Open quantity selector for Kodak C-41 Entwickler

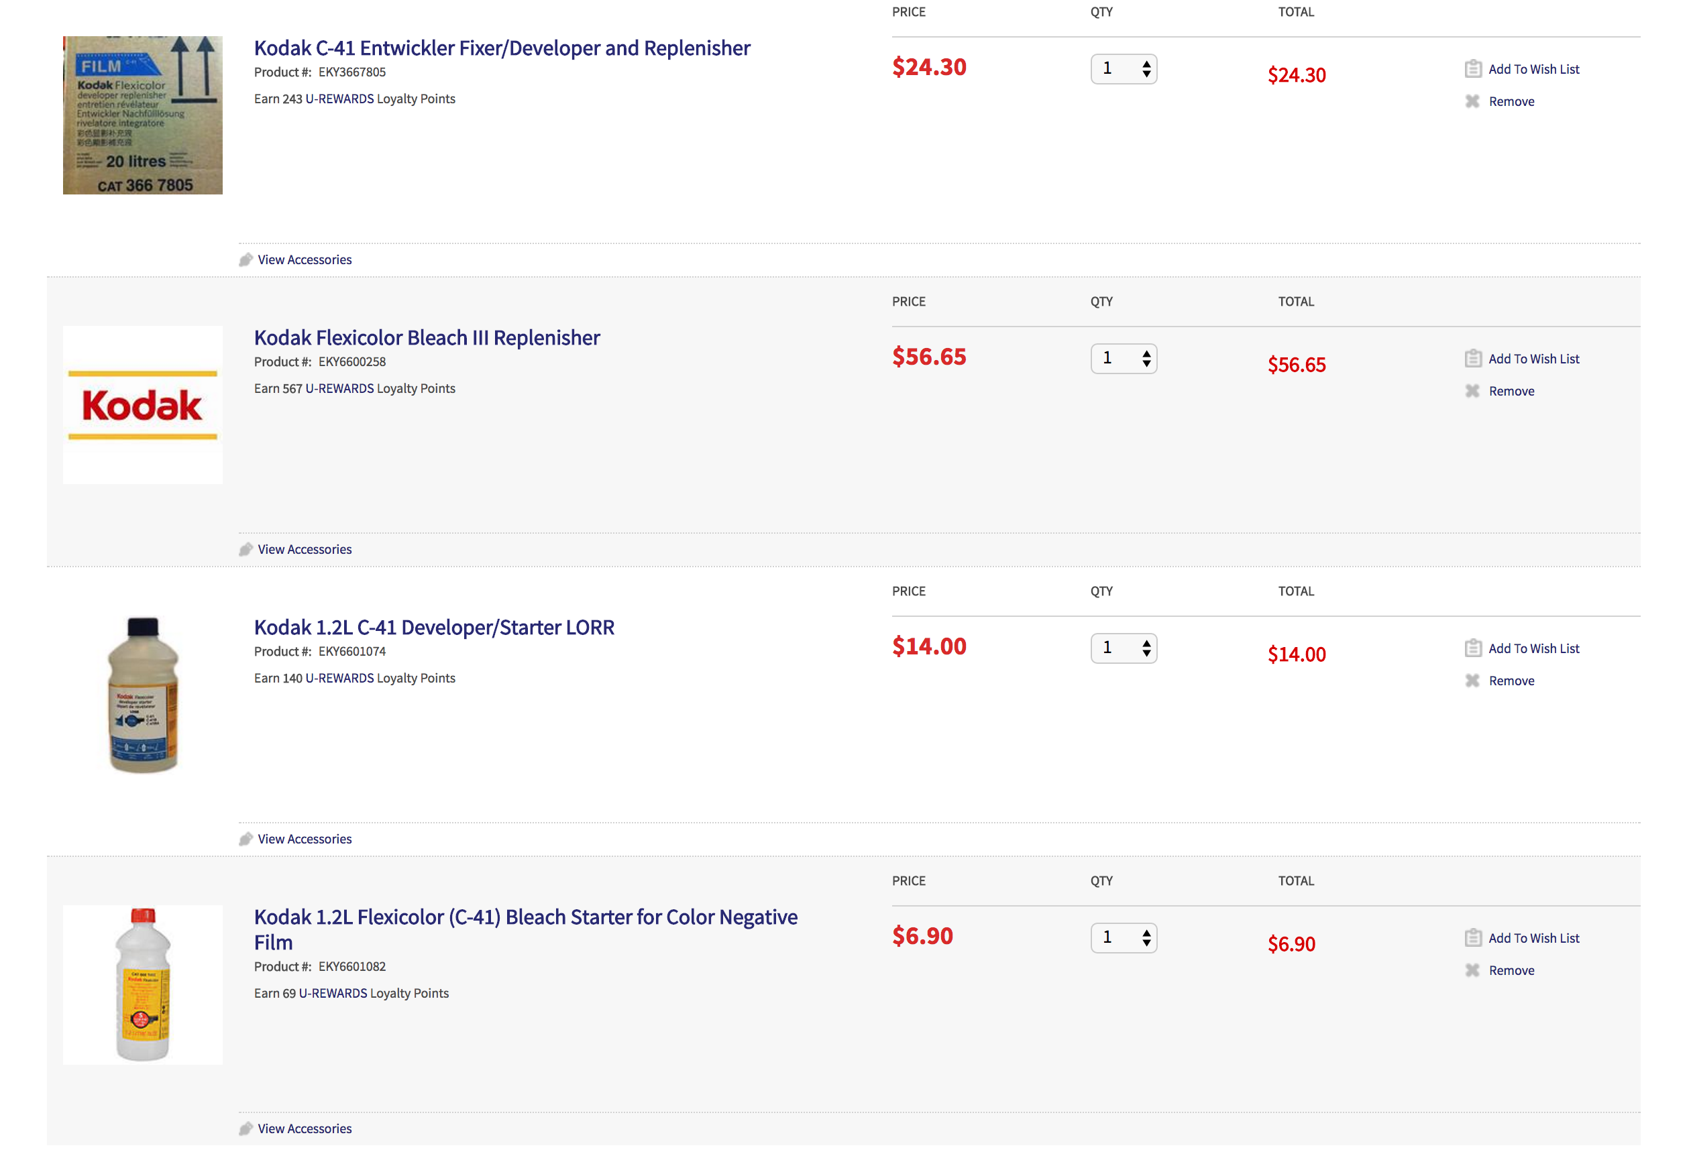point(1124,69)
